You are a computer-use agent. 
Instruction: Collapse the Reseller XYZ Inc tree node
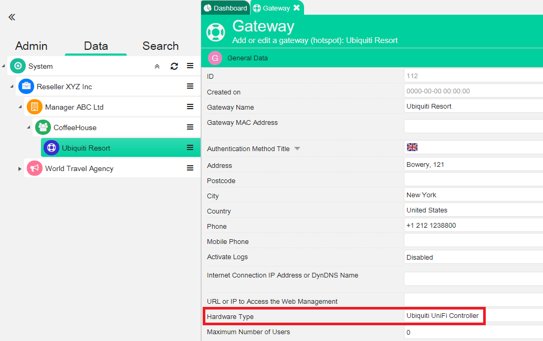(12, 87)
